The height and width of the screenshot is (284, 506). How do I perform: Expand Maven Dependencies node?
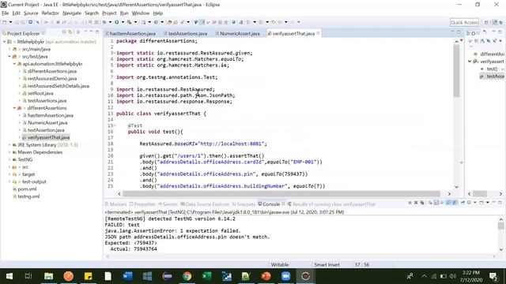(x=9, y=152)
